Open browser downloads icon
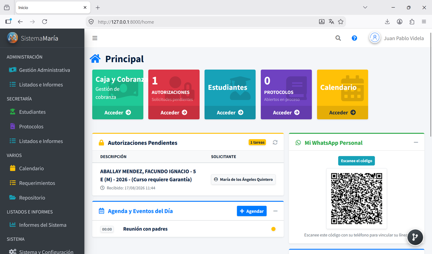432x254 pixels. (387, 22)
